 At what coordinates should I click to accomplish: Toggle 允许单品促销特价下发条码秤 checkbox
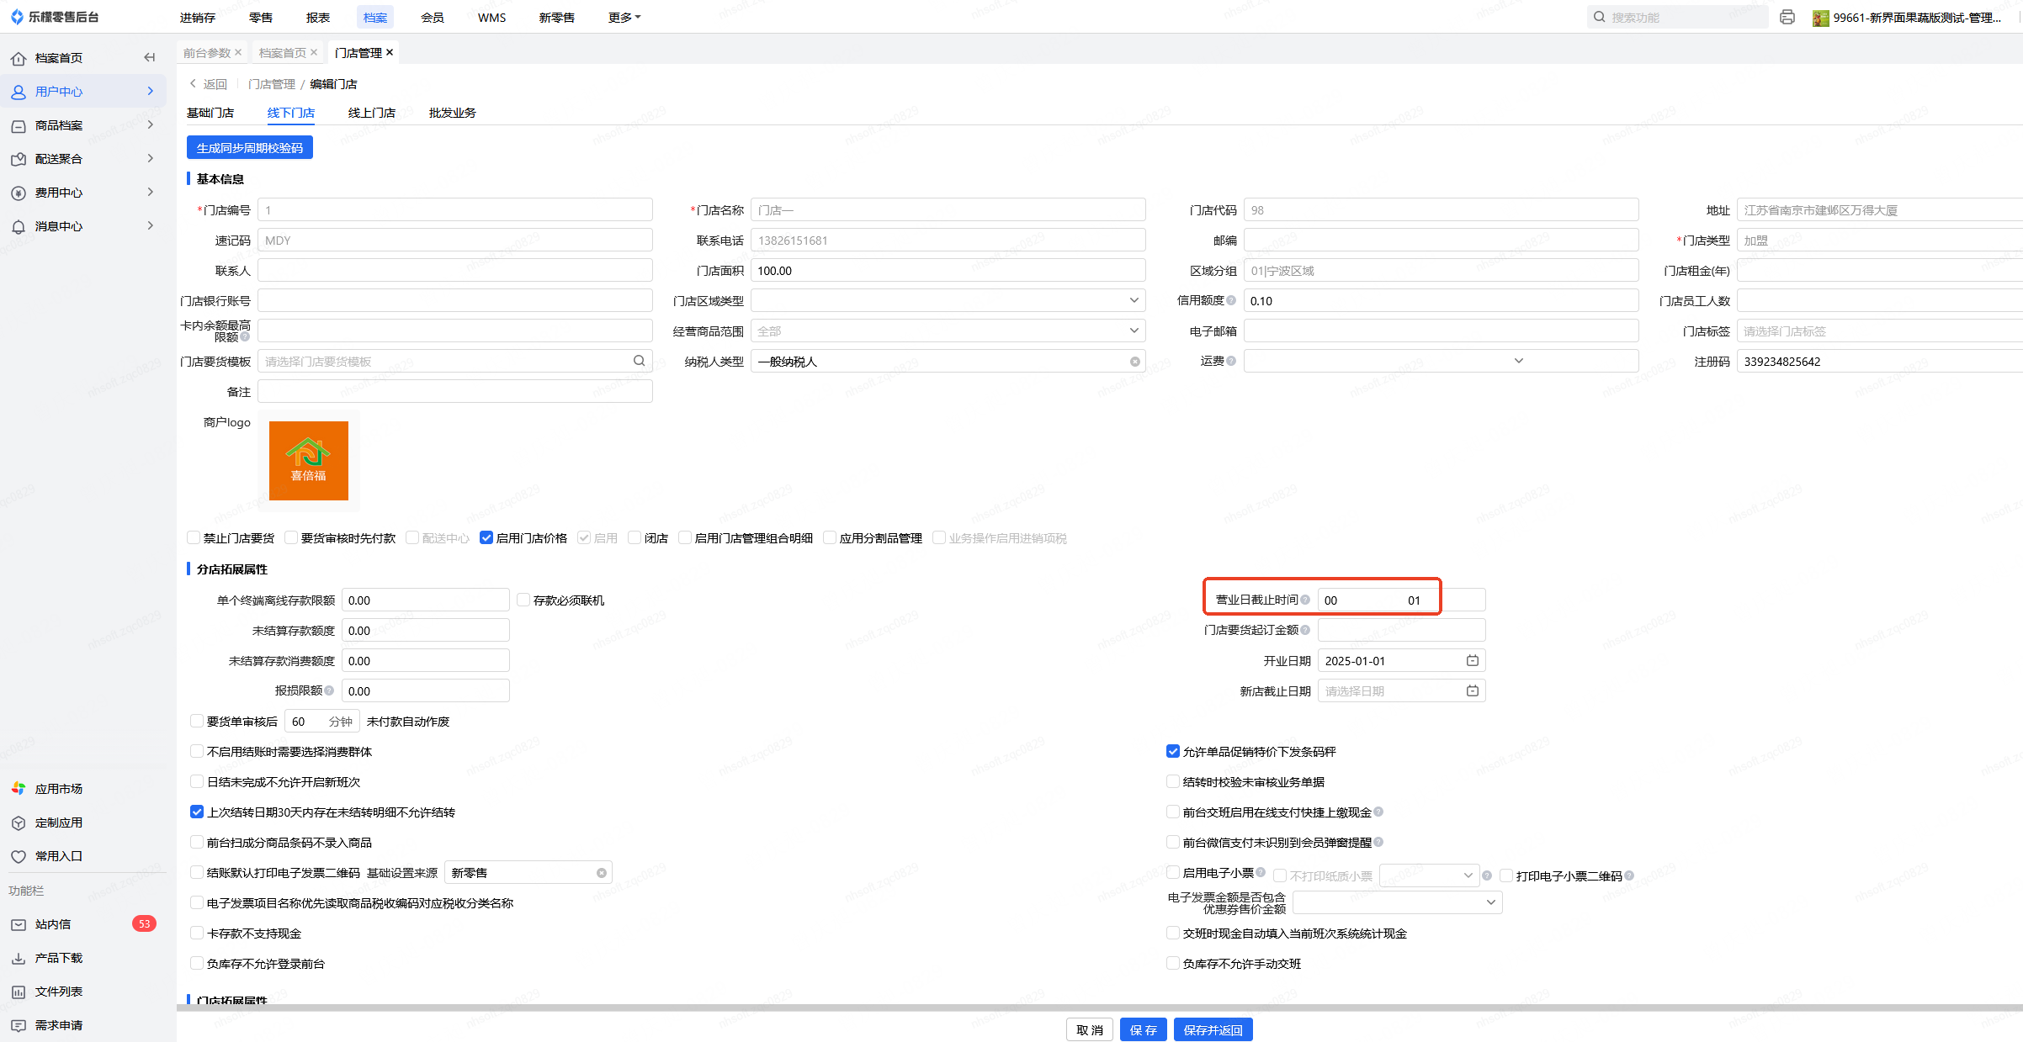(1173, 751)
